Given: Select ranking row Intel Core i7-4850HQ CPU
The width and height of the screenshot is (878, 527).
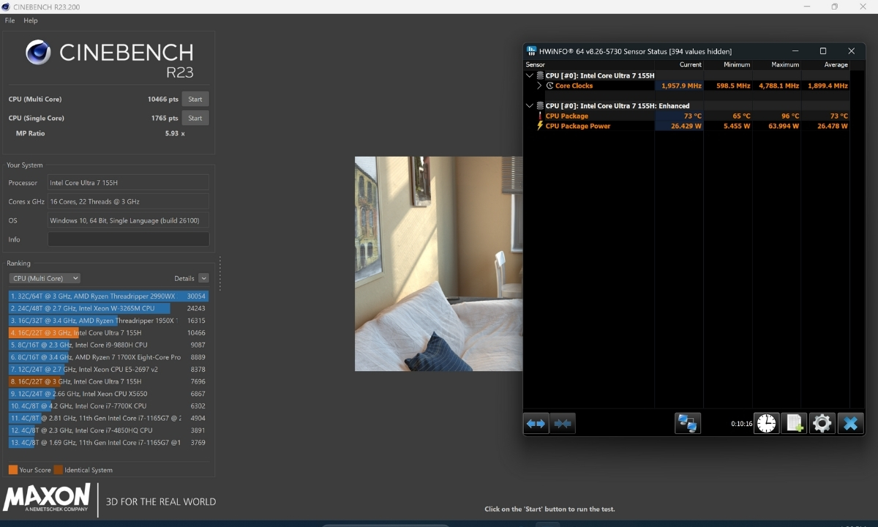Looking at the screenshot, I should tap(108, 430).
